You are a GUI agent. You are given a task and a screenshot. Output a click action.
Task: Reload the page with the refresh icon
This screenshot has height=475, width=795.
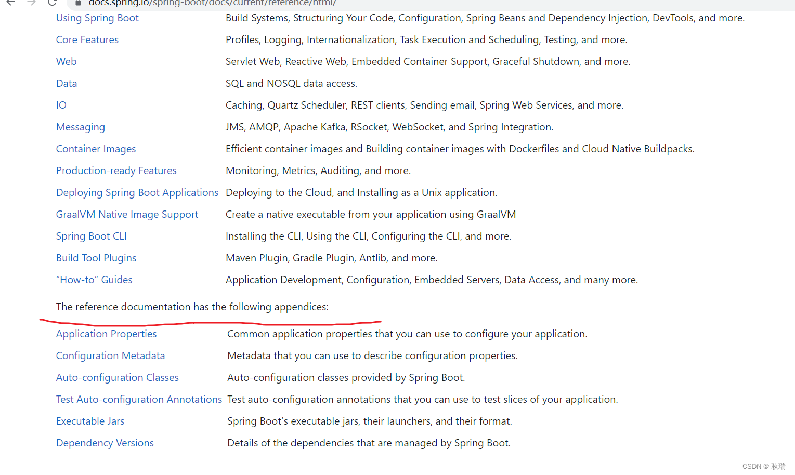tap(52, 3)
